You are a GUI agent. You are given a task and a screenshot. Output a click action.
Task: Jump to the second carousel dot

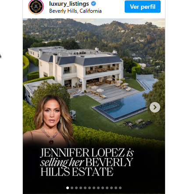tap(72, 188)
